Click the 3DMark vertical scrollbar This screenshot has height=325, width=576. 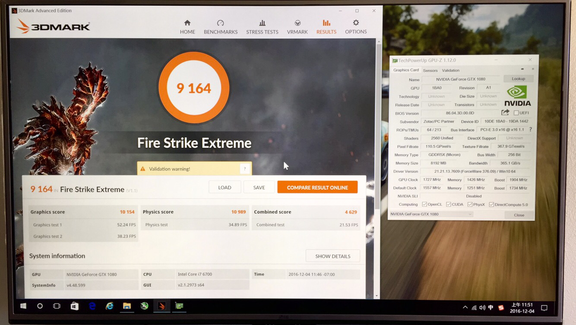[379, 125]
